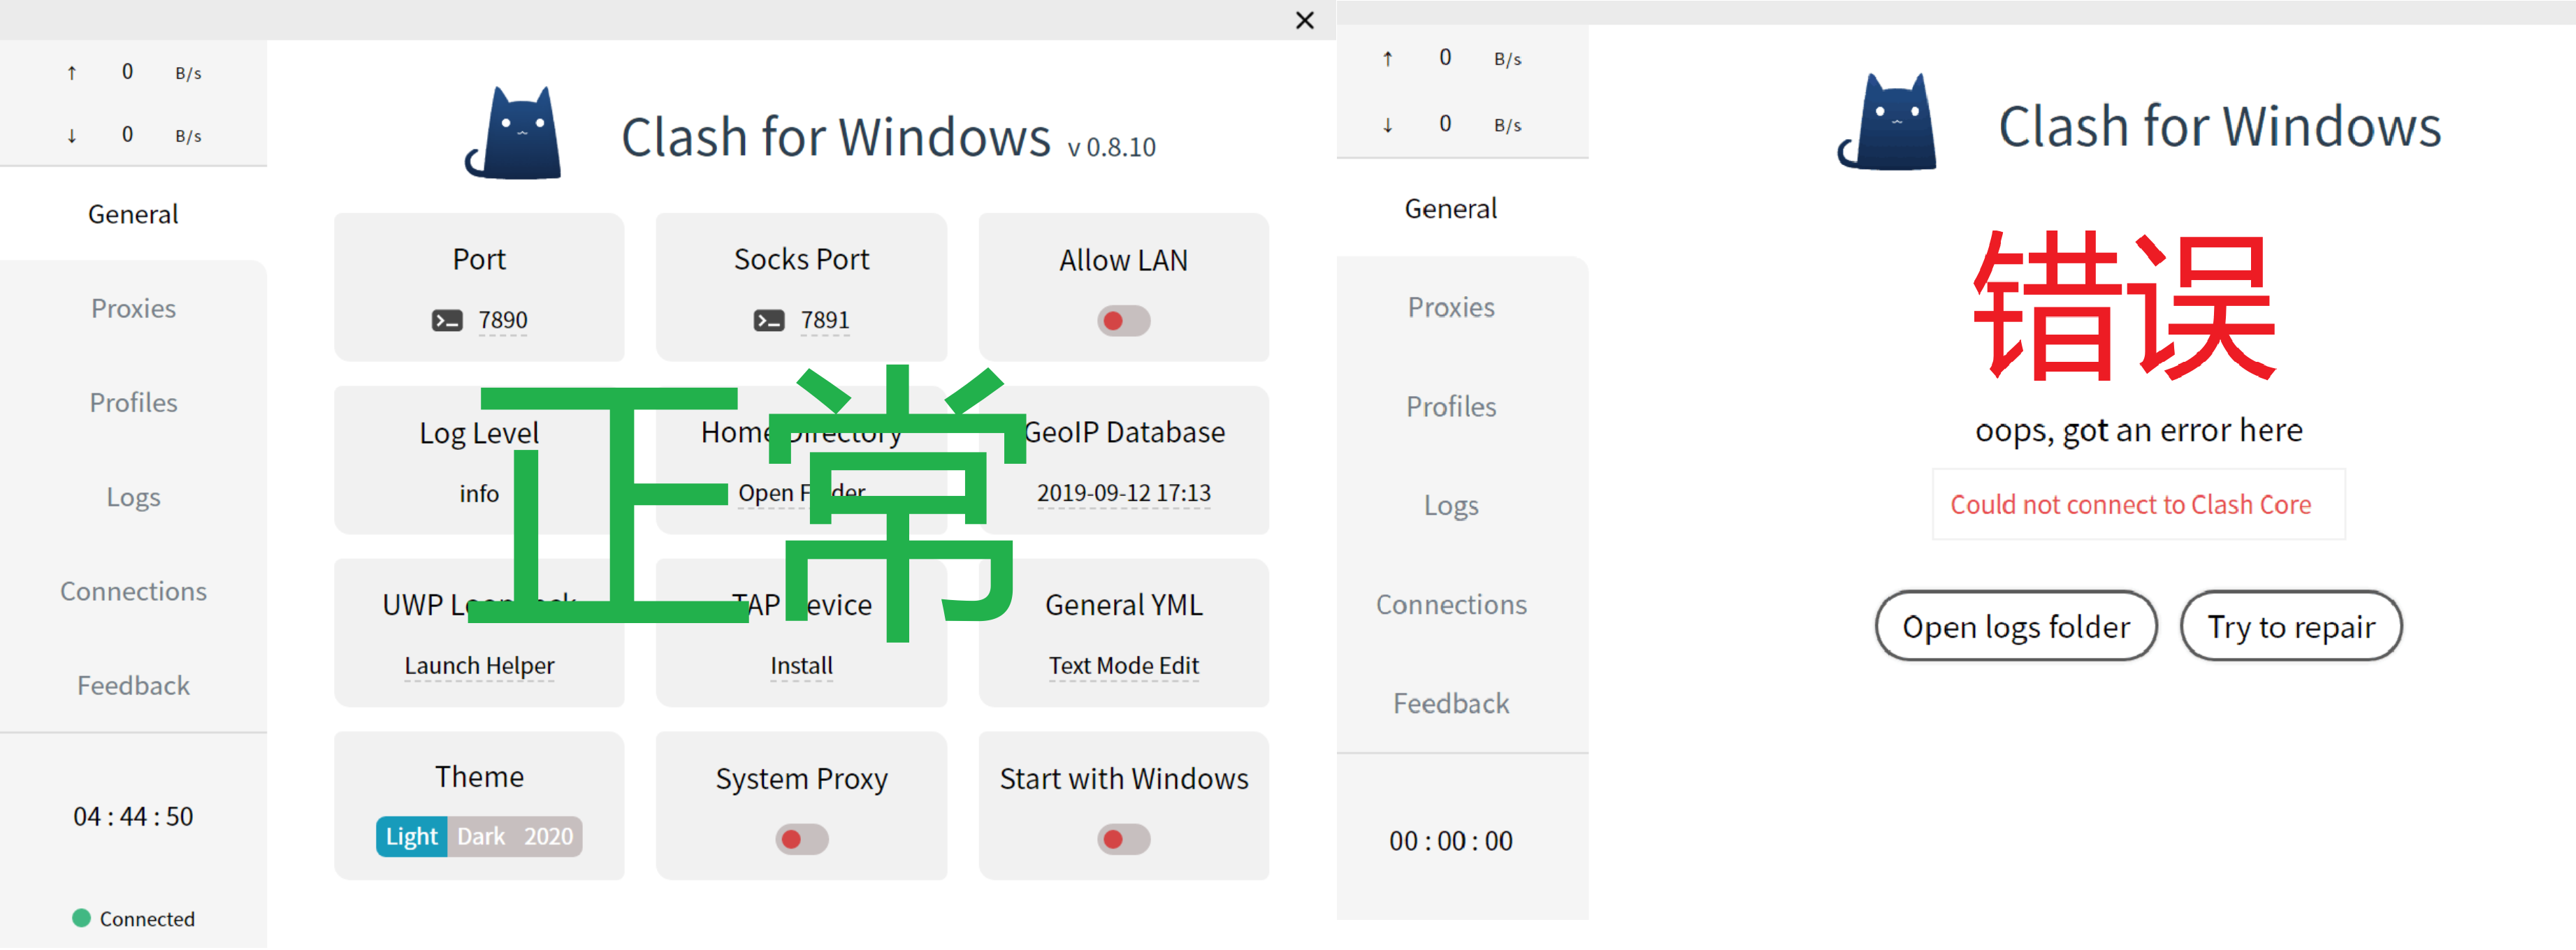The image size is (2576, 950).
Task: Click the GeoIP Database date 2019-09-12
Action: point(1123,492)
